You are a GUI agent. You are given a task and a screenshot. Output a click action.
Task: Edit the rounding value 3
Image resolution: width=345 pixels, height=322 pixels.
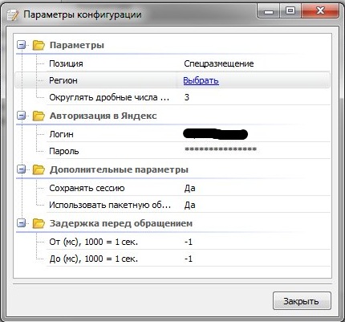coord(187,97)
